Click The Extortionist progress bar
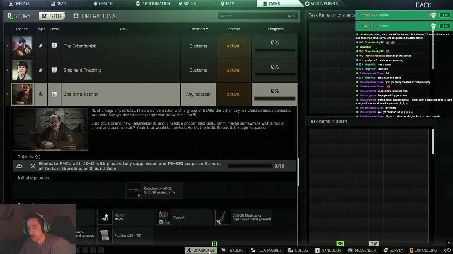The image size is (453, 254). (275, 50)
